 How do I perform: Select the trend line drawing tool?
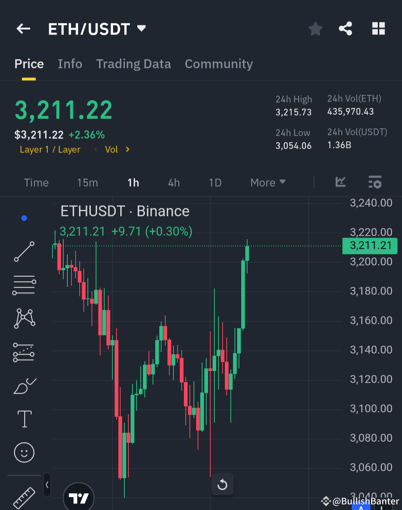24,251
